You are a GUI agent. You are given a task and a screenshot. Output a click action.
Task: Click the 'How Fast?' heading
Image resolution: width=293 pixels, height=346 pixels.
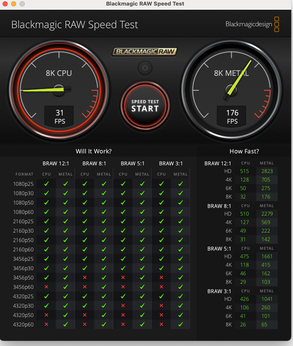[244, 151]
